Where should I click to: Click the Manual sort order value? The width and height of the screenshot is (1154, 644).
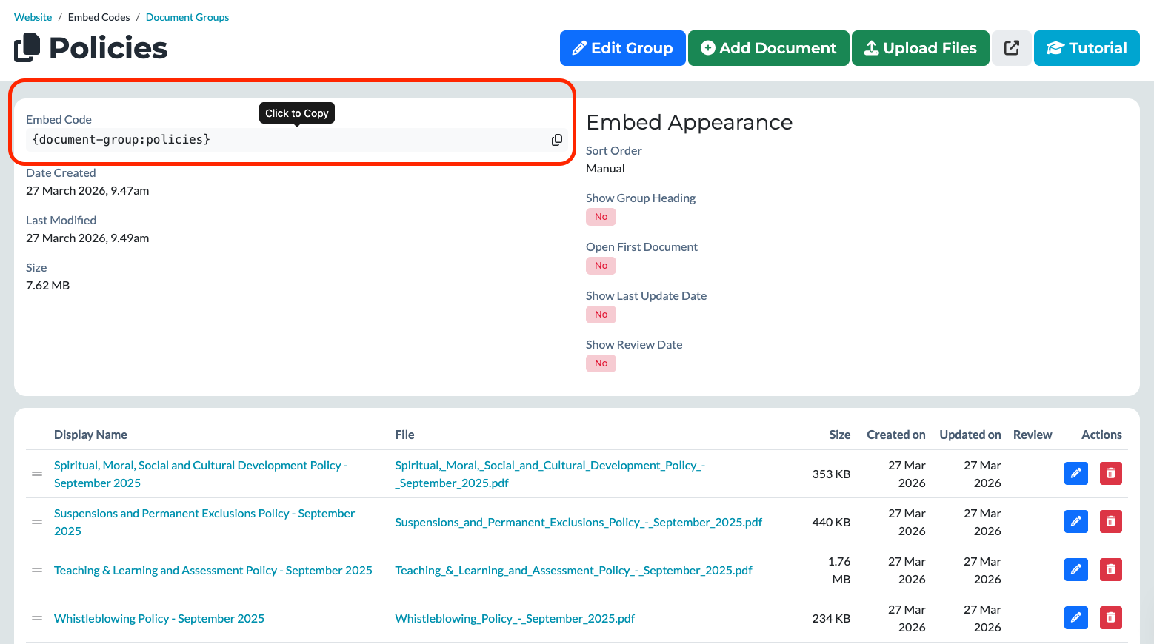point(605,168)
